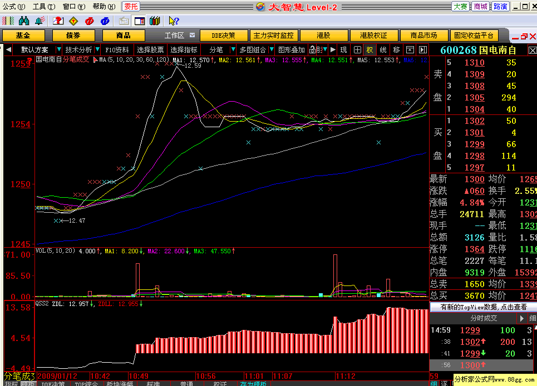Toggle the window layout panel icon
The height and width of the screenshot is (386, 537).
(x=139, y=21)
